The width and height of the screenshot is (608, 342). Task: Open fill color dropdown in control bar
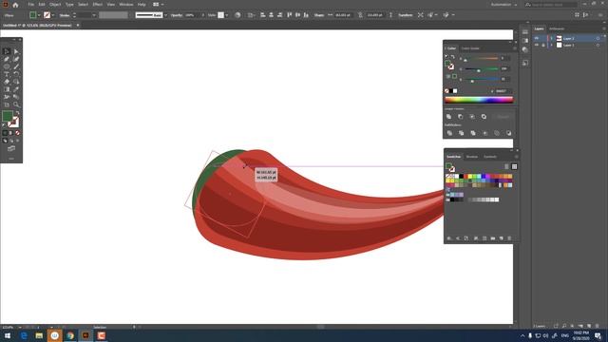click(x=39, y=15)
